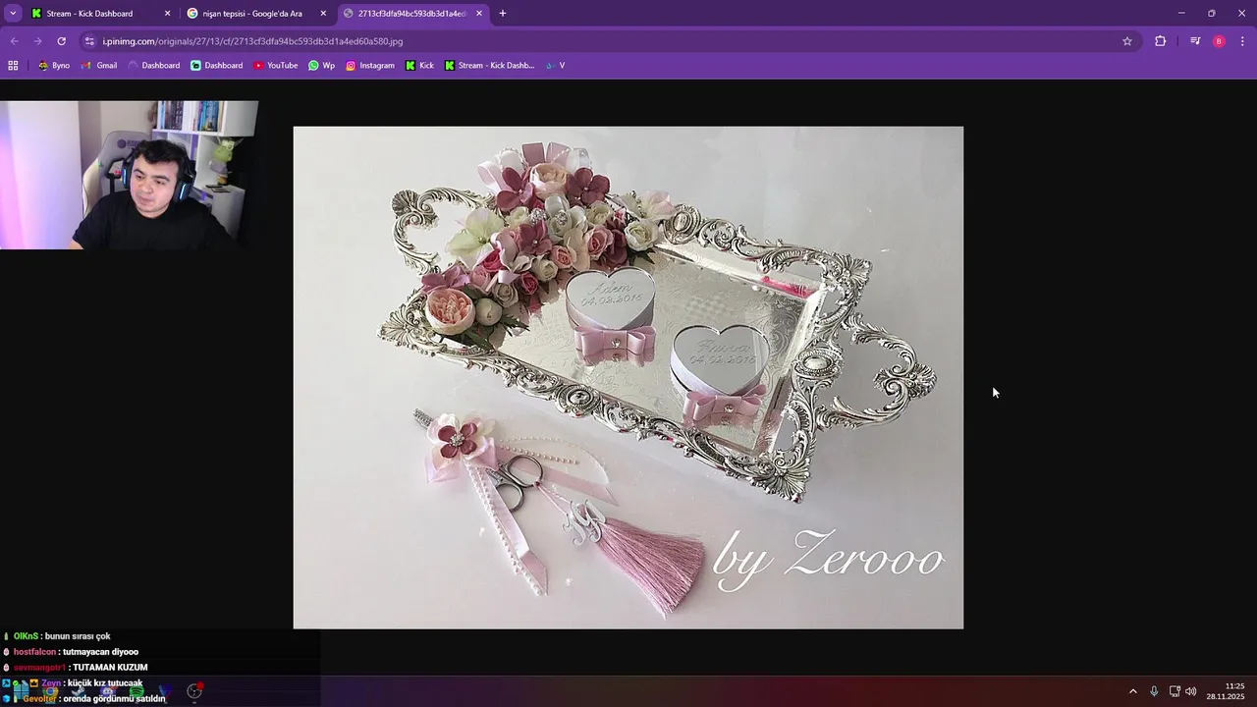The height and width of the screenshot is (707, 1257).
Task: Open a new browser tab
Action: tap(503, 14)
